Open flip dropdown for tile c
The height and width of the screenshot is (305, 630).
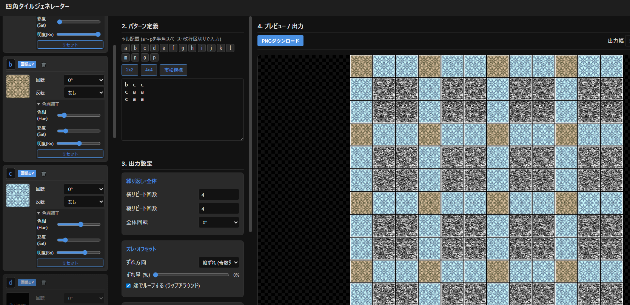pos(84,202)
